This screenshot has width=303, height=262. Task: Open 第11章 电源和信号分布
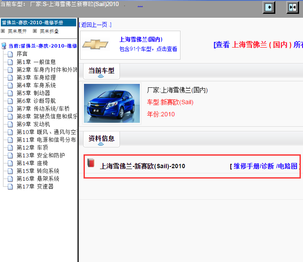pyautogui.click(x=46, y=140)
